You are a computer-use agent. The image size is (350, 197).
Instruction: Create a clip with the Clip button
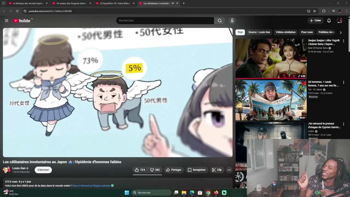tap(217, 170)
